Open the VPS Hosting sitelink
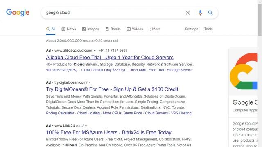The image size is (262, 147). coord(181,113)
